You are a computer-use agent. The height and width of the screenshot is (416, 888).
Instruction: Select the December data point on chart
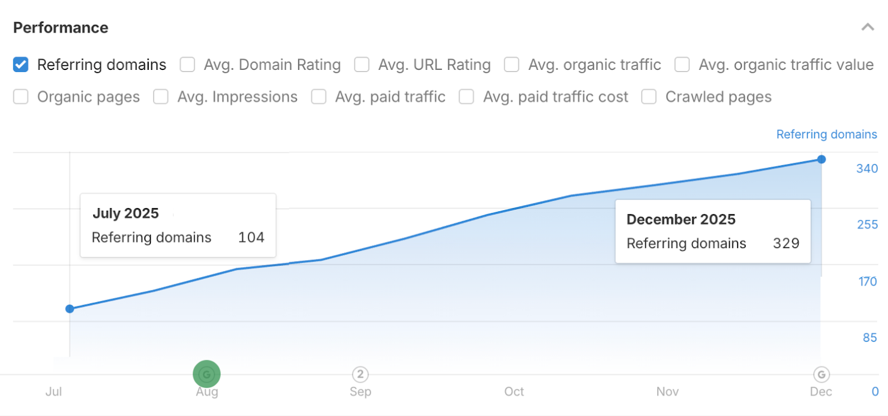821,160
